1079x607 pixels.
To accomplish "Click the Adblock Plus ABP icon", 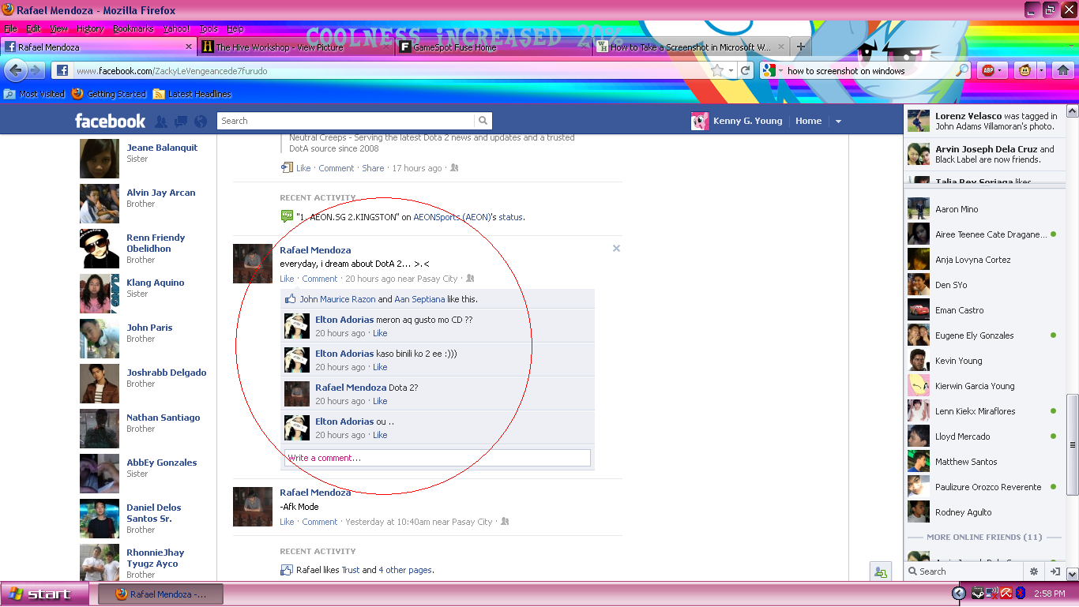I will 987,70.
